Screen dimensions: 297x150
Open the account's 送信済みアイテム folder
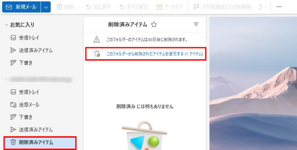(31, 130)
